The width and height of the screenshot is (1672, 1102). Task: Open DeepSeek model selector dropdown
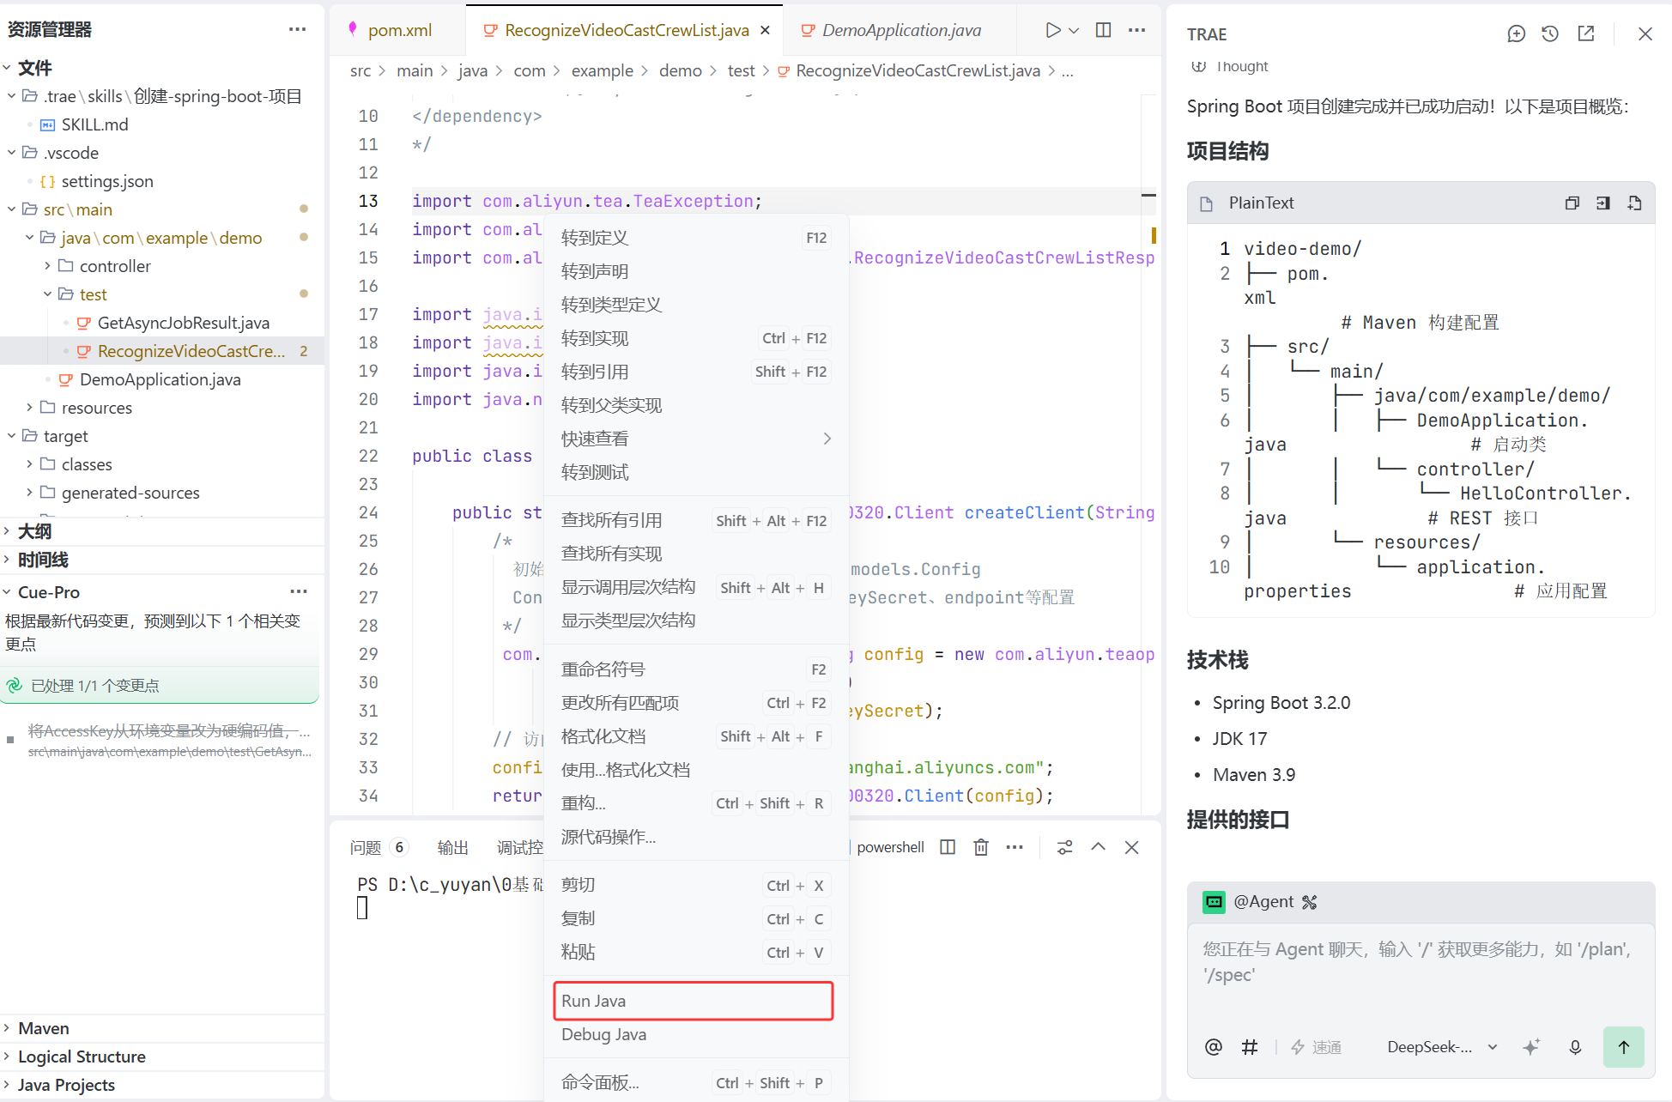(1443, 1047)
